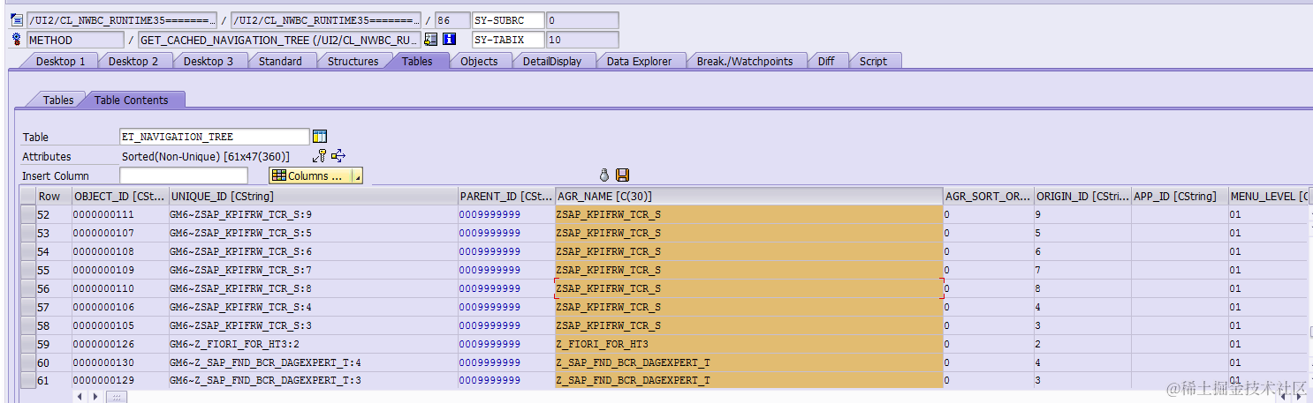Click cell GM6~ZSAP_KPIFRW_TCR_S:9
The height and width of the screenshot is (403, 1313).
click(313, 214)
